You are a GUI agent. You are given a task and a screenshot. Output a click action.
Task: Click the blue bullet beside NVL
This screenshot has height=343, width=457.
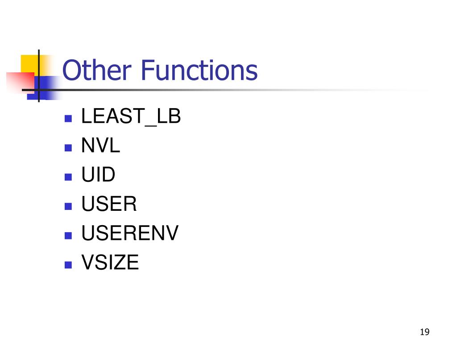pos(68,148)
